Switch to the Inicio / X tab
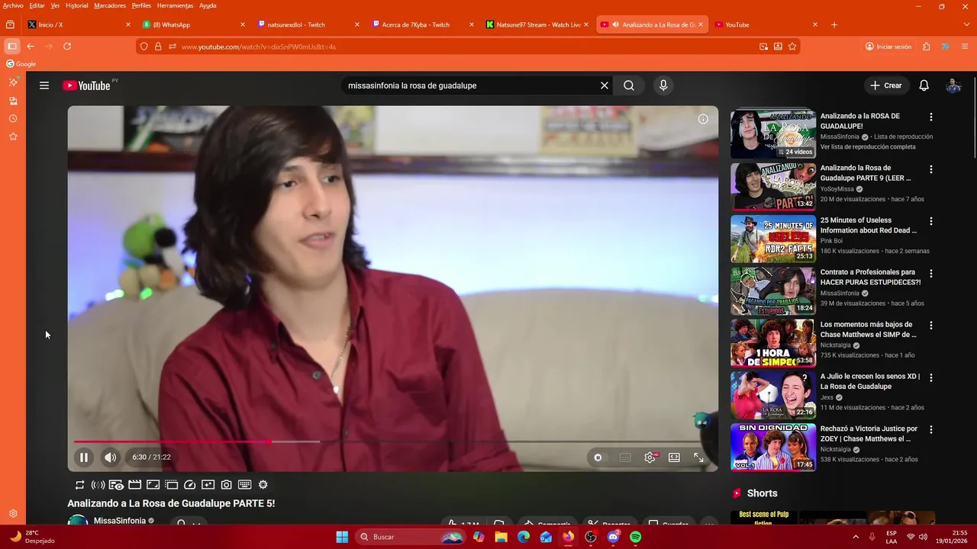 pyautogui.click(x=79, y=24)
